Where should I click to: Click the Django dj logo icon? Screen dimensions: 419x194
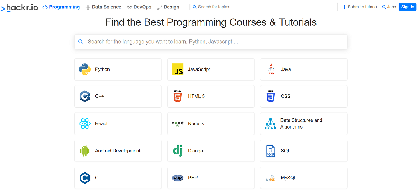coord(178,151)
